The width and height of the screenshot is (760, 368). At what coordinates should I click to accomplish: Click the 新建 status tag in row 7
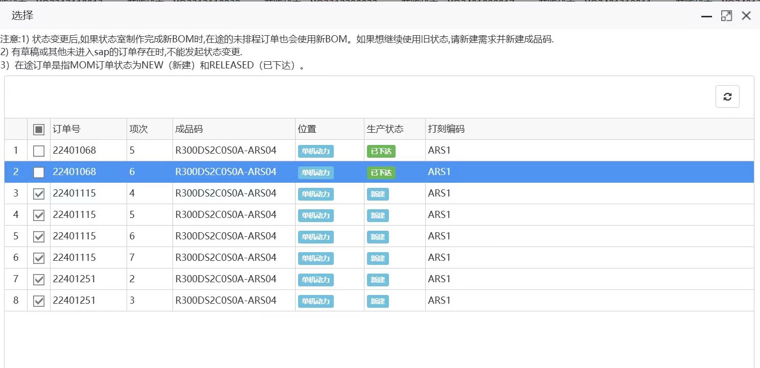pyautogui.click(x=378, y=280)
